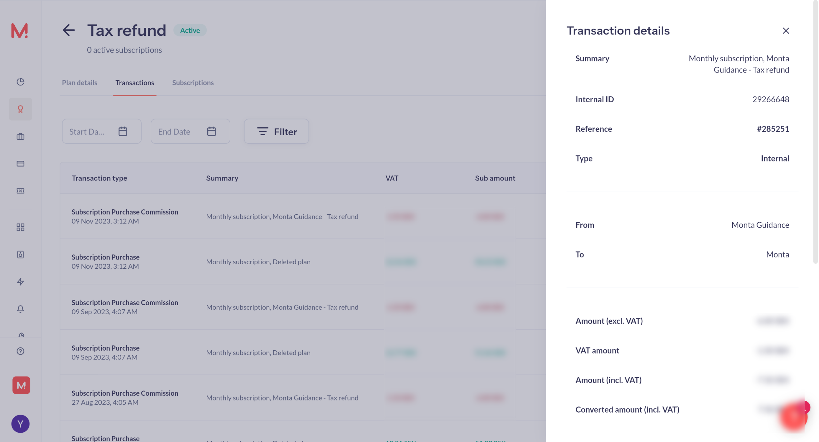Close the Transaction details panel

(785, 31)
